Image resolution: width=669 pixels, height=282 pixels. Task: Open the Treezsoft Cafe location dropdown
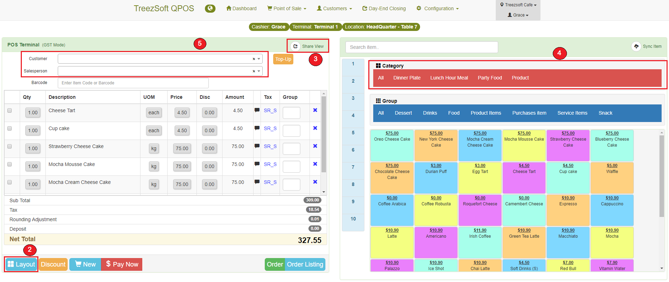pos(518,5)
